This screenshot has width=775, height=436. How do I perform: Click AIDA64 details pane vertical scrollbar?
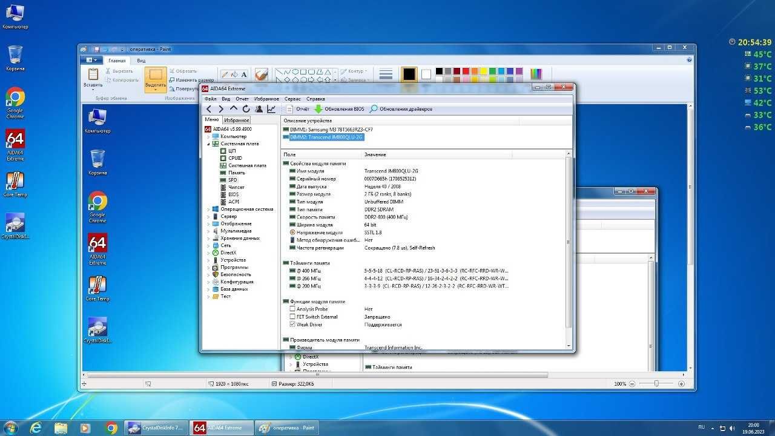pos(569,249)
